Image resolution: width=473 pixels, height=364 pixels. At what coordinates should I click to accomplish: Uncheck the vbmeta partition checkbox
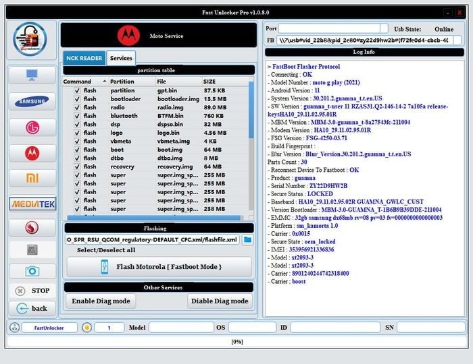pos(77,142)
